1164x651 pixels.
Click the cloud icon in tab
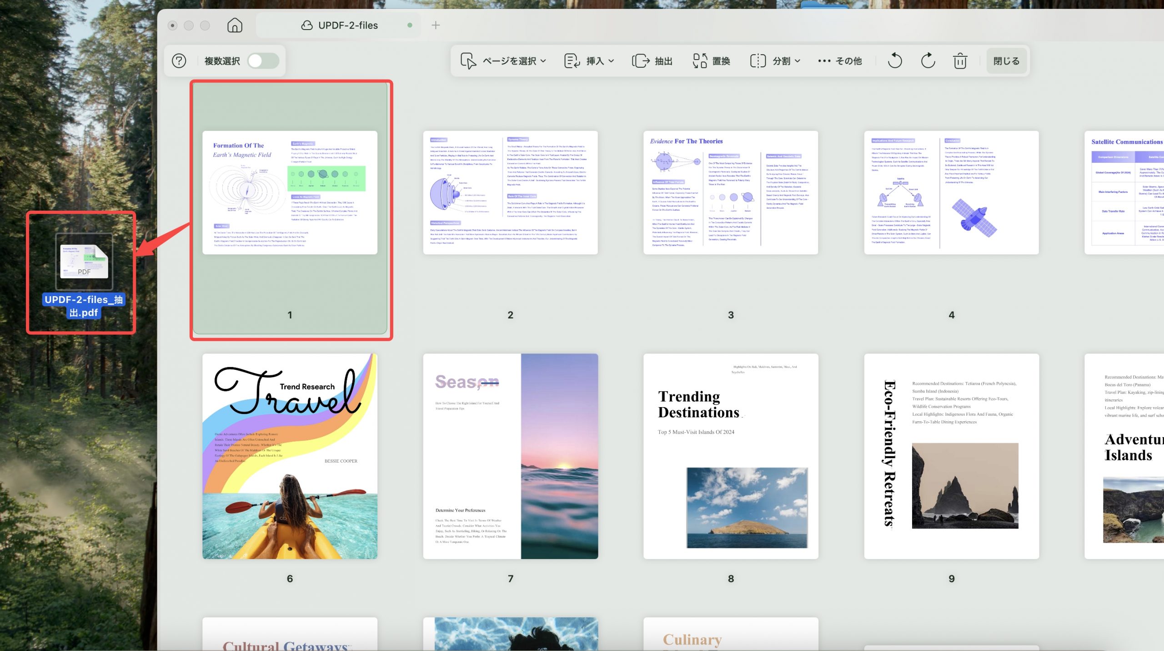click(x=307, y=25)
